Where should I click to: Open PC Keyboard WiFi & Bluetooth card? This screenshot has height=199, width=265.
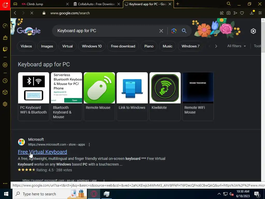[34, 96]
